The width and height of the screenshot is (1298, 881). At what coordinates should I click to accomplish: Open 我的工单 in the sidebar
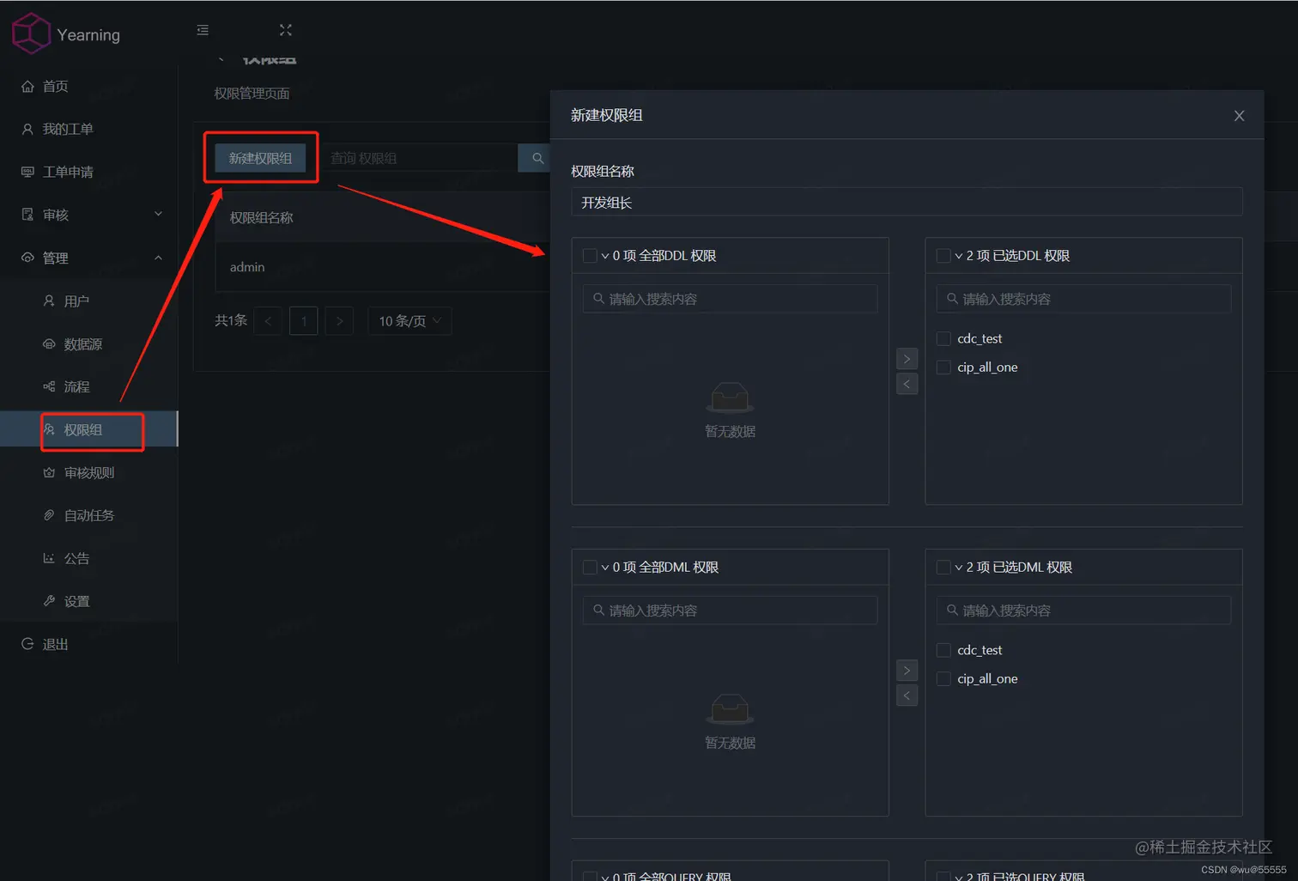point(89,129)
